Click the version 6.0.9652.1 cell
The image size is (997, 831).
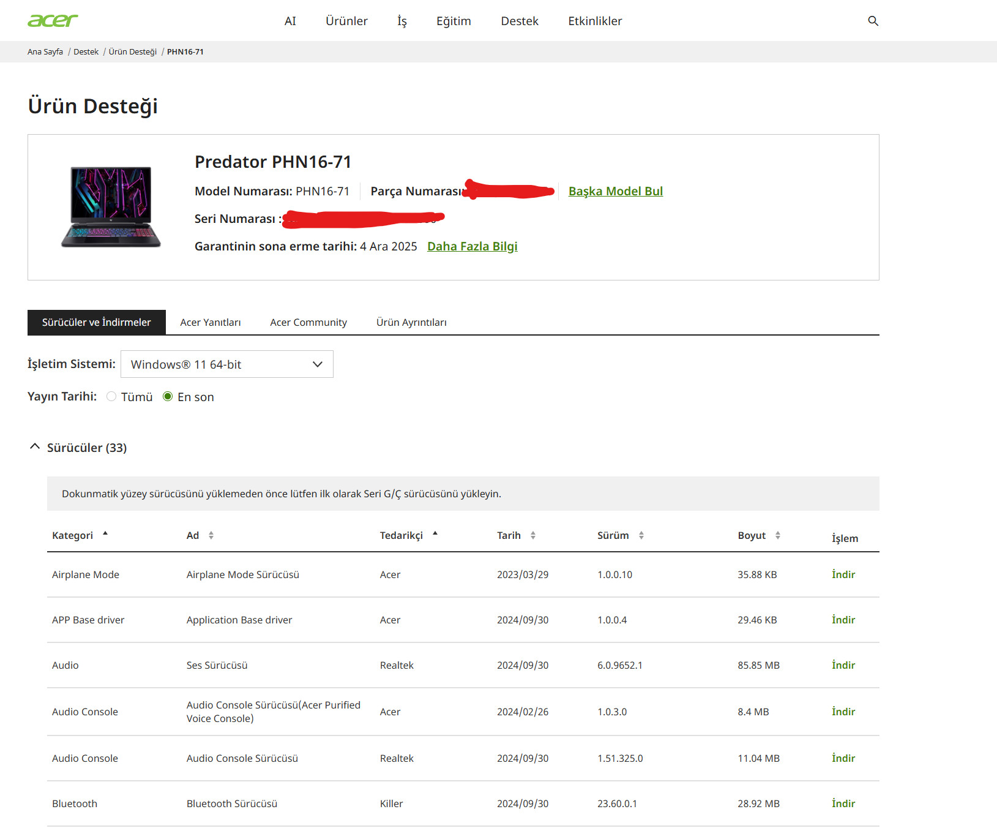click(620, 665)
